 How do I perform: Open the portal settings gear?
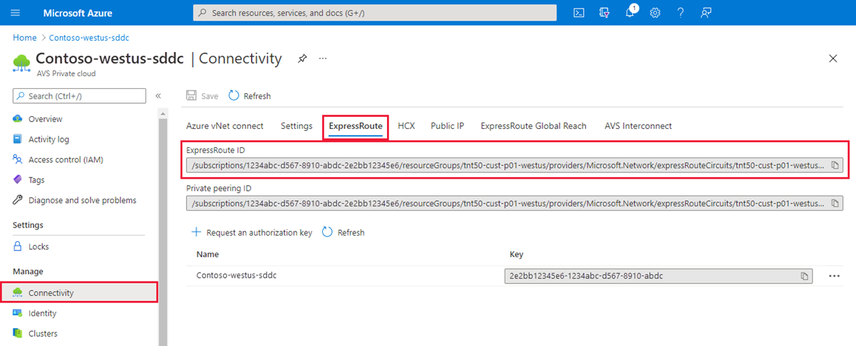click(655, 13)
